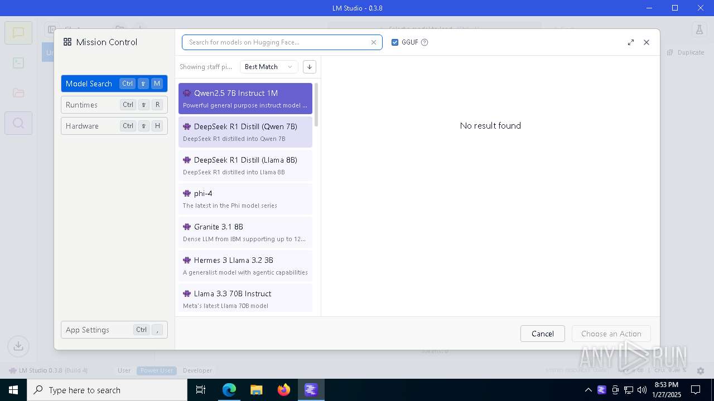The height and width of the screenshot is (401, 714).
Task: Click the Mission Control grid icon
Action: point(67,42)
